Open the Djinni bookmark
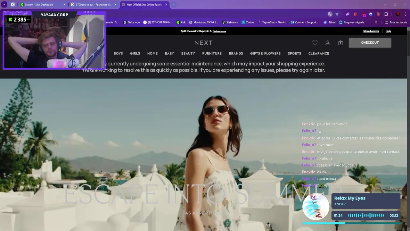Screen dimensions: 410x231 pos(330,22)
